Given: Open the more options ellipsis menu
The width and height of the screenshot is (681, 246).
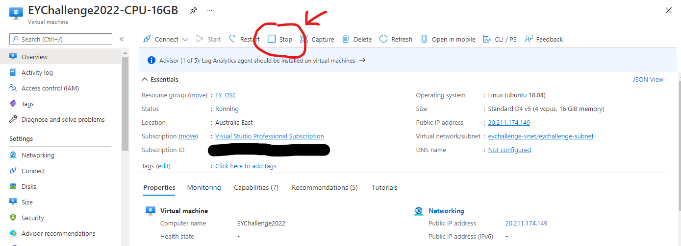Looking at the screenshot, I should point(209,10).
